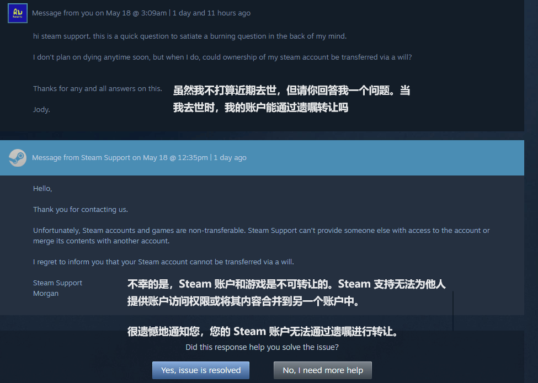Click the 'Steam Support' signature above Morgan
Image resolution: width=538 pixels, height=383 pixels.
[x=57, y=283]
